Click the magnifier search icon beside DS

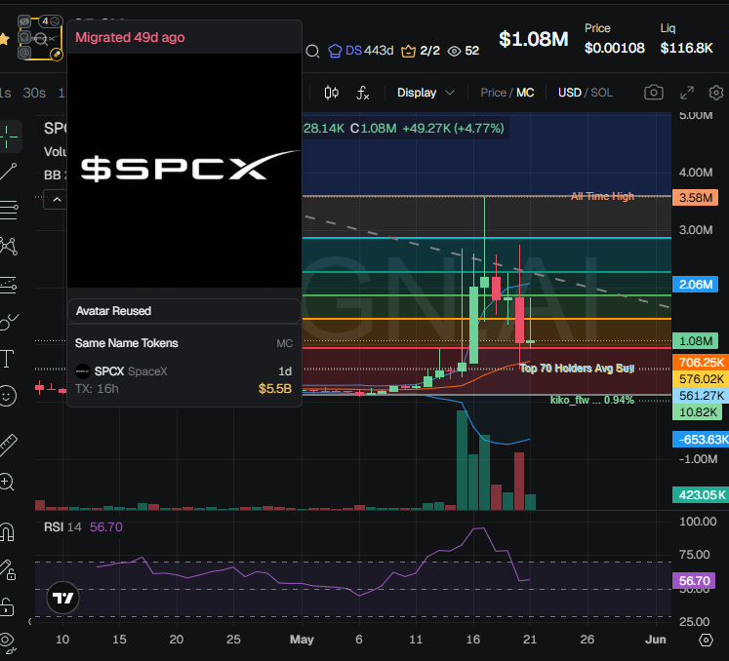pyautogui.click(x=312, y=51)
